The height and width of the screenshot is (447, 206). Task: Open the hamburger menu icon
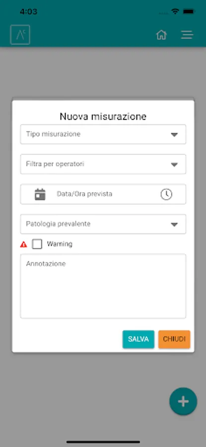pos(187,35)
